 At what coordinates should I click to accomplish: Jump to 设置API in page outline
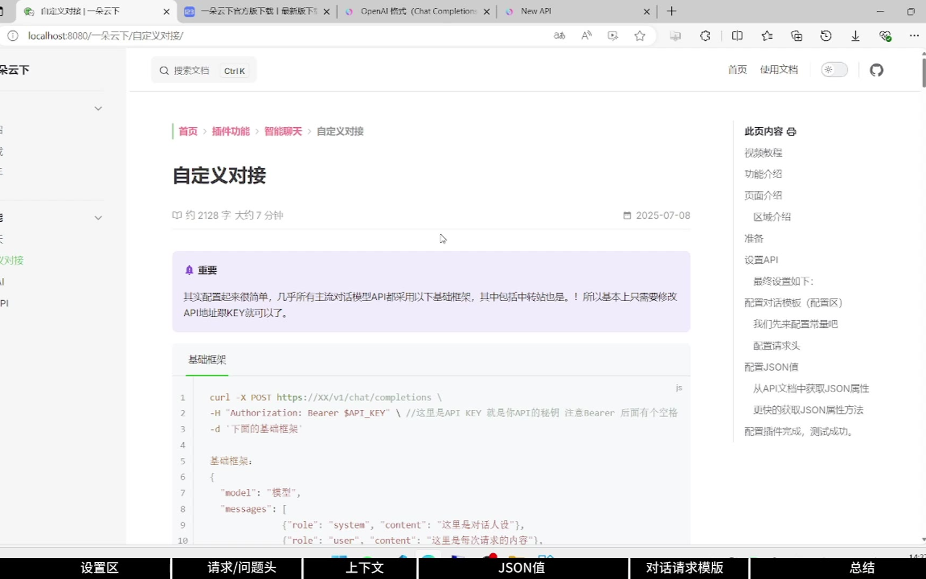point(761,260)
